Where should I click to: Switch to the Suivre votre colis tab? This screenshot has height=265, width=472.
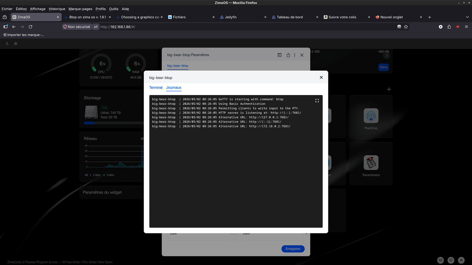[x=347, y=17]
